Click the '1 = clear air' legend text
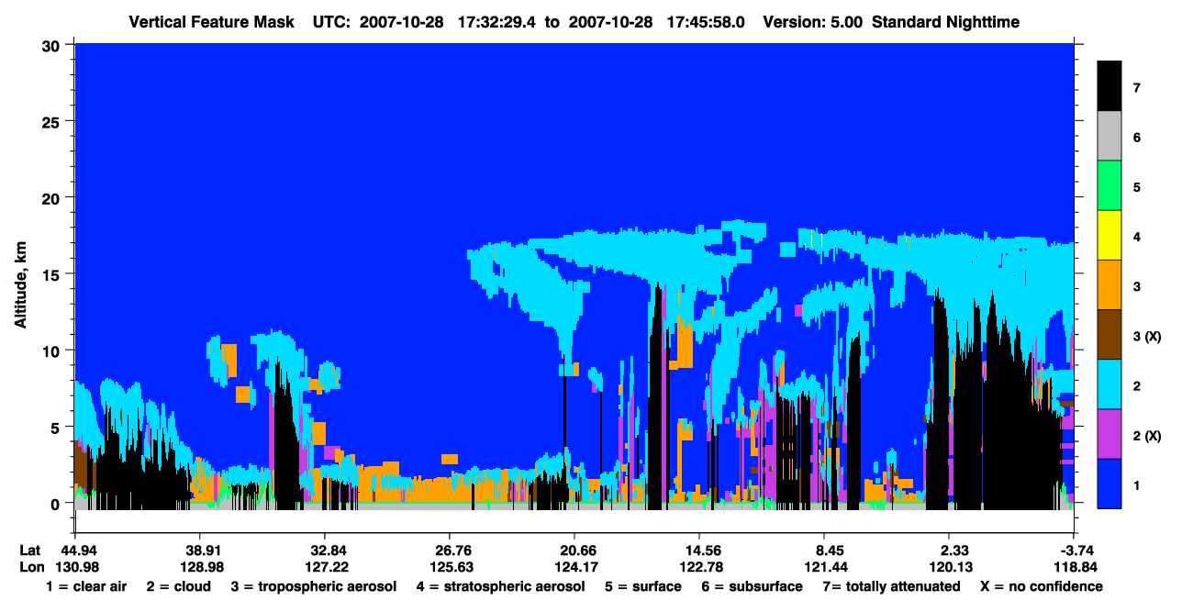This screenshot has width=1193, height=612. coord(86,586)
